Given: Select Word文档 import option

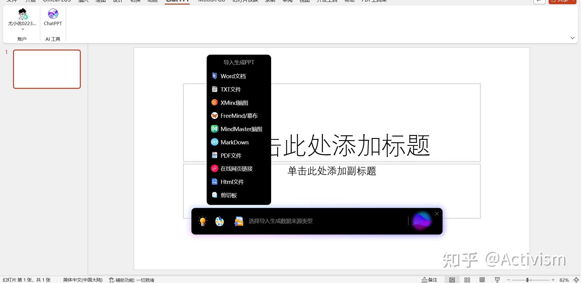Looking at the screenshot, I should [x=233, y=76].
